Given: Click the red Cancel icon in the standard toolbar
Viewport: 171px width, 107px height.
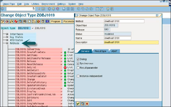Looking at the screenshot, I should 58,9.
